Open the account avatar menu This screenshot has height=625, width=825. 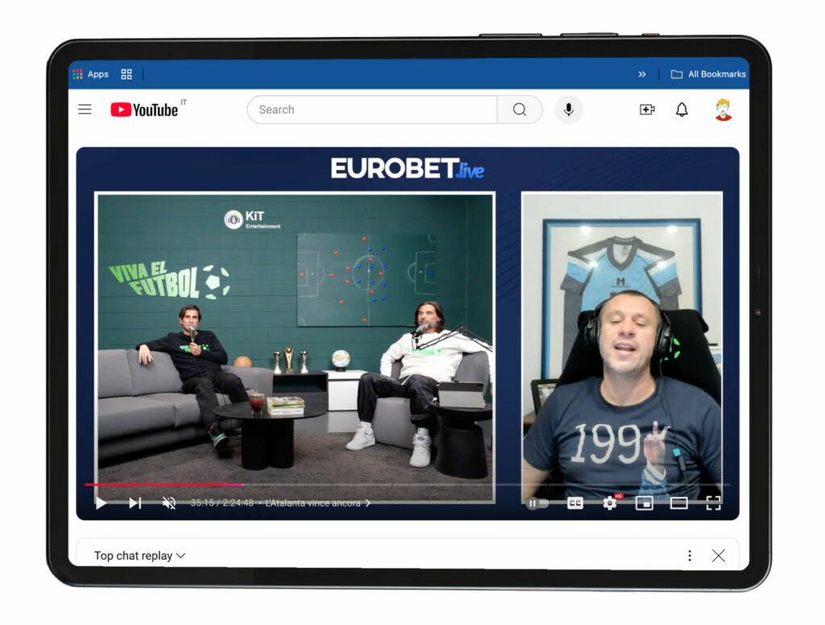[723, 110]
